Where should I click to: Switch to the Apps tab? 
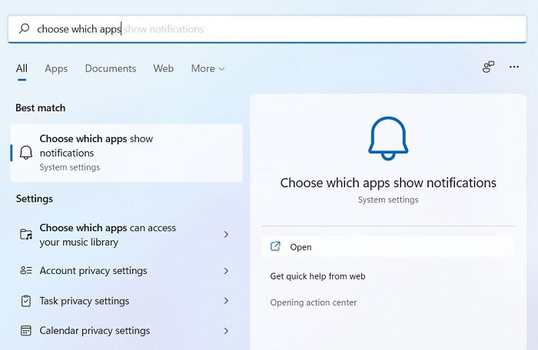click(56, 69)
